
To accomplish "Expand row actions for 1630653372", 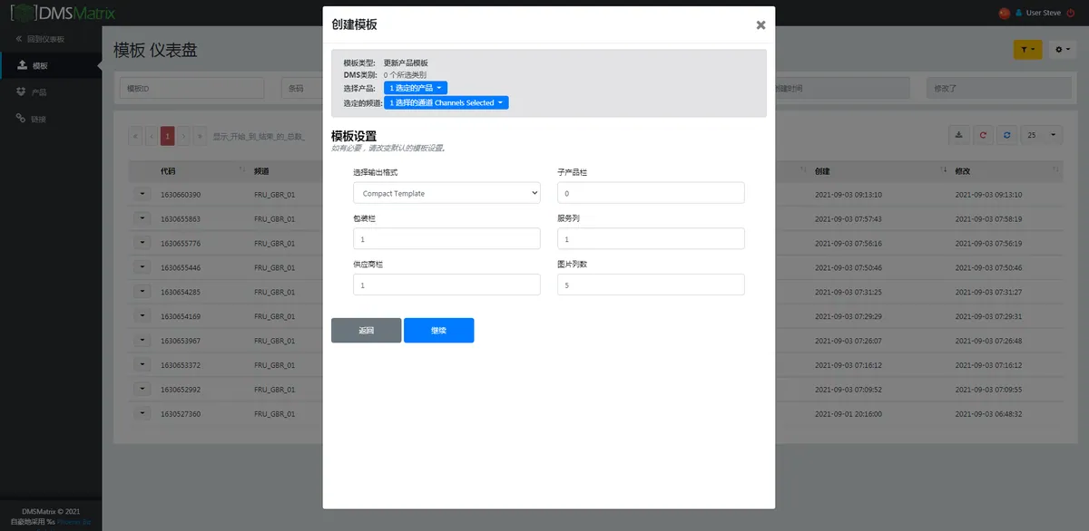I will [142, 364].
